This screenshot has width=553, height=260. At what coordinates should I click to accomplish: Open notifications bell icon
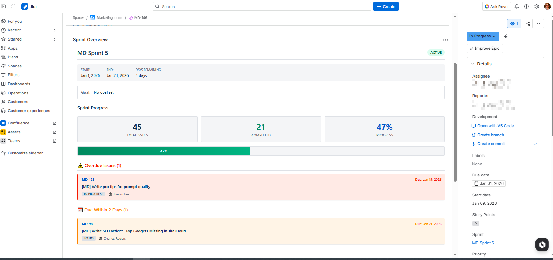point(517,7)
